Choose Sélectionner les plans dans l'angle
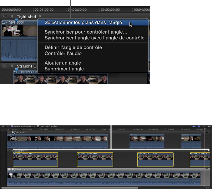212x189 pixels. 93,22
